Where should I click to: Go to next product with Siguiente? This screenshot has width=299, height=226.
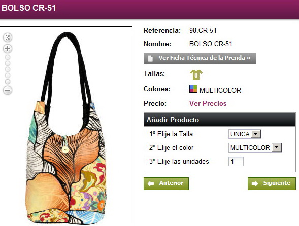pos(272,183)
